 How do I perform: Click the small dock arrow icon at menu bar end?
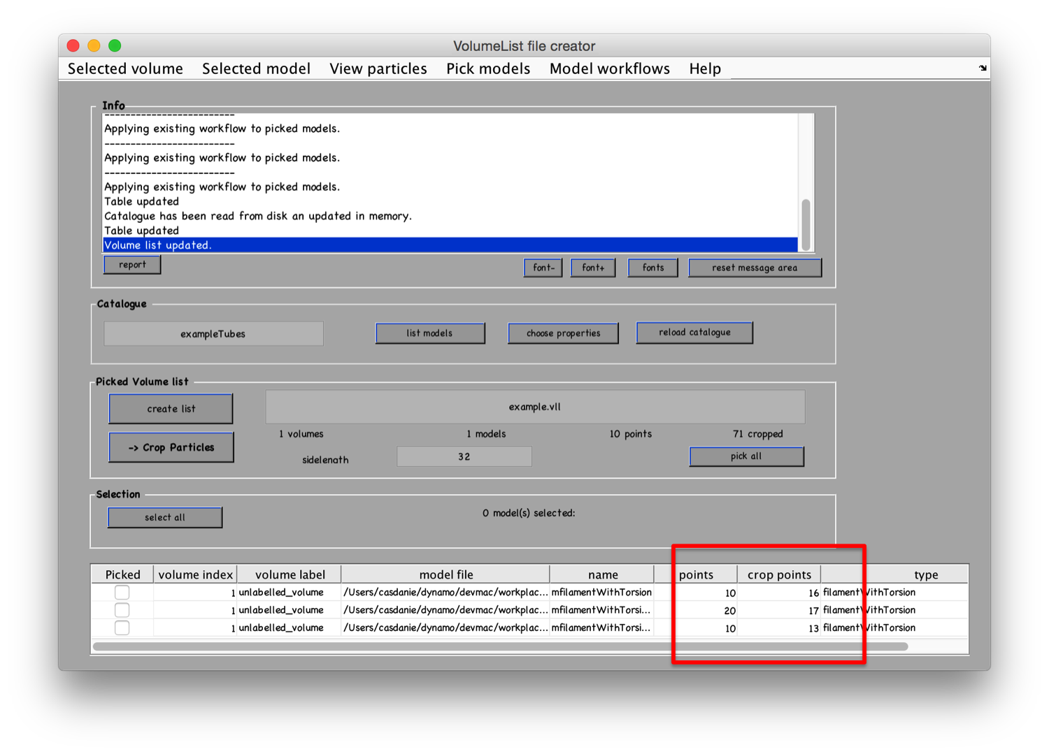coord(983,68)
